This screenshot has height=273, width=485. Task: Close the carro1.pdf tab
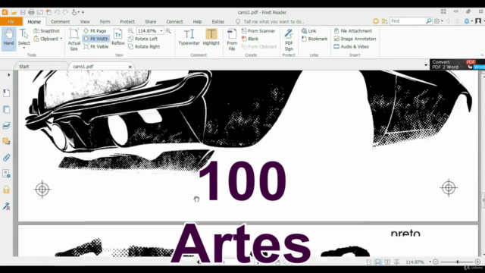(x=130, y=67)
